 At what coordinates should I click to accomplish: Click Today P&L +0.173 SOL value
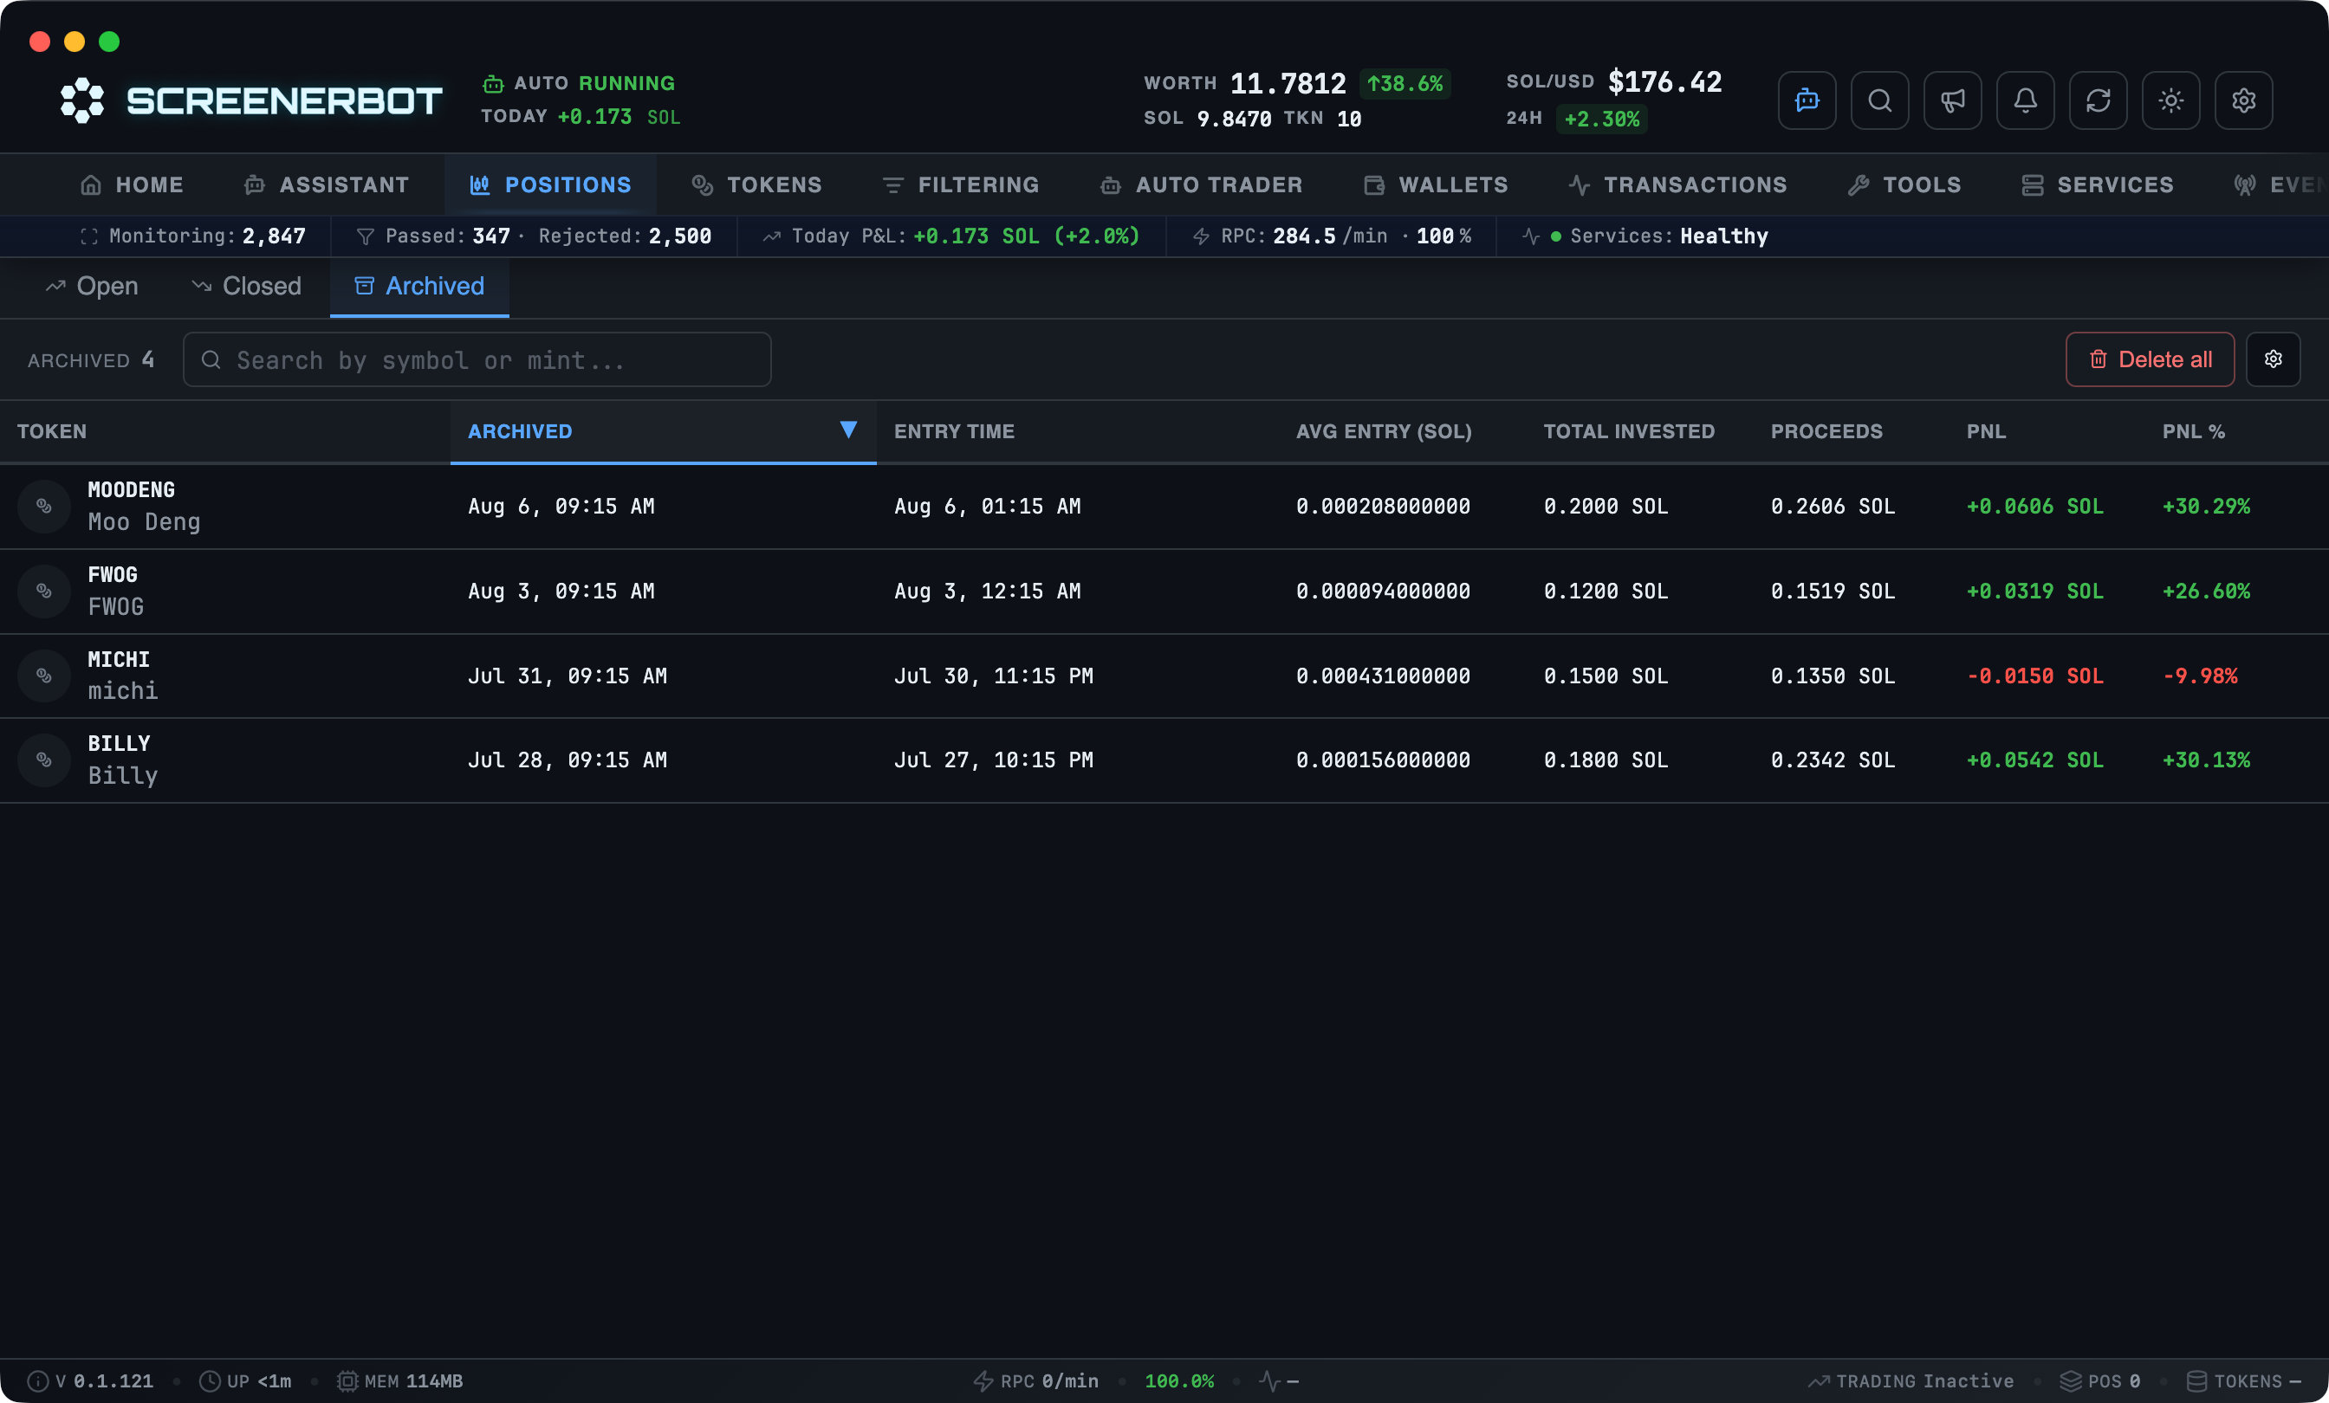(1026, 236)
